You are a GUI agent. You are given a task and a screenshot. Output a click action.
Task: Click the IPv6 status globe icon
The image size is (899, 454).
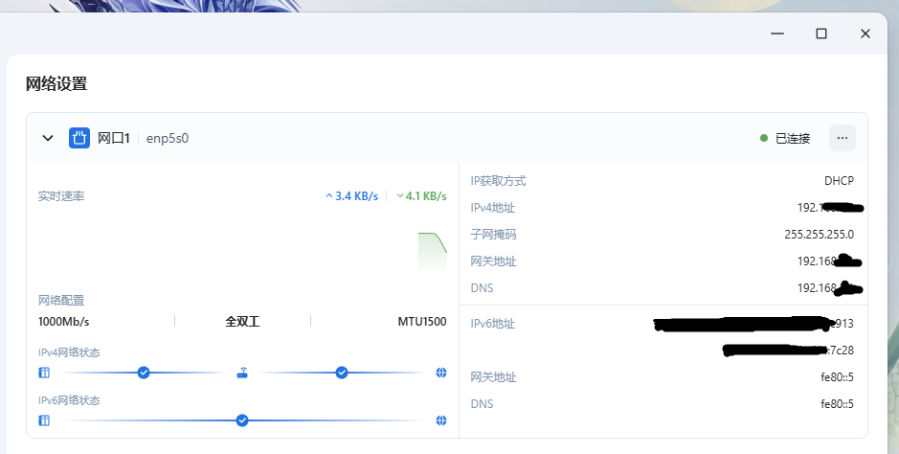point(441,420)
